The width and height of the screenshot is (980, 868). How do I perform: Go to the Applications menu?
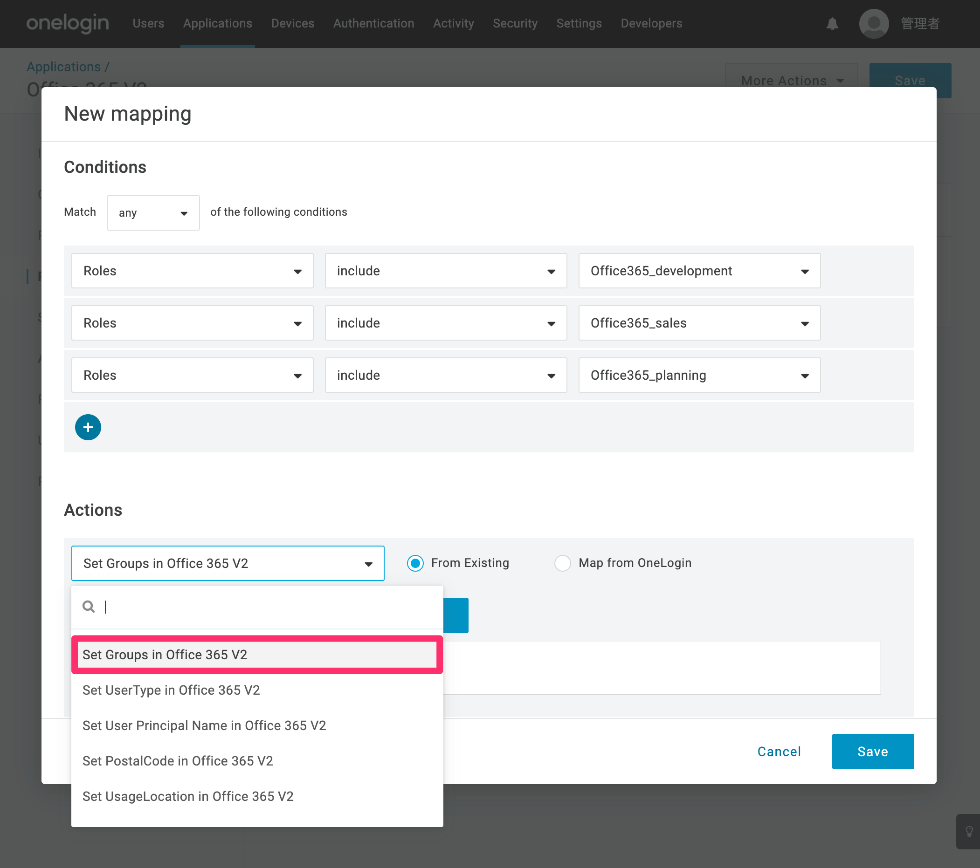pos(218,23)
